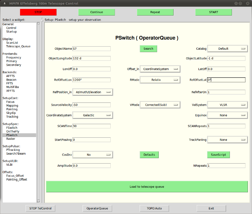Click the RefOffsetLat input field
Viewport: 252px width, 214px height.
(226, 80)
